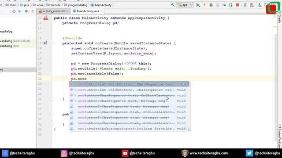Screen dimensions: 282x158
Task: Collapse the onCreate method fold marker
Action: pyautogui.click(x=52, y=43)
